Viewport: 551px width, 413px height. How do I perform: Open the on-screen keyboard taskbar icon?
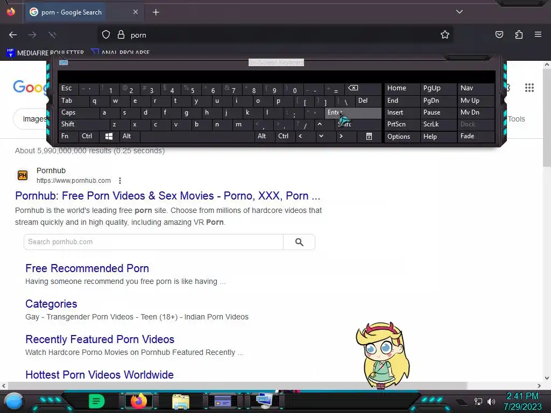(264, 401)
